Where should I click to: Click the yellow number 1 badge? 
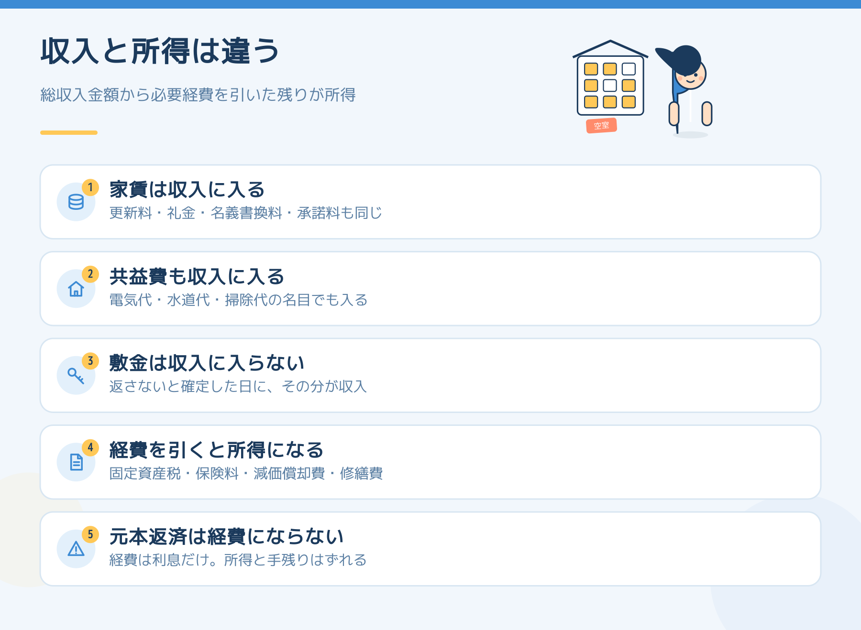[90, 187]
